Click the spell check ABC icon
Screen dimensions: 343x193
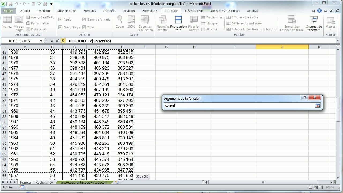pyautogui.click(x=39, y=4)
